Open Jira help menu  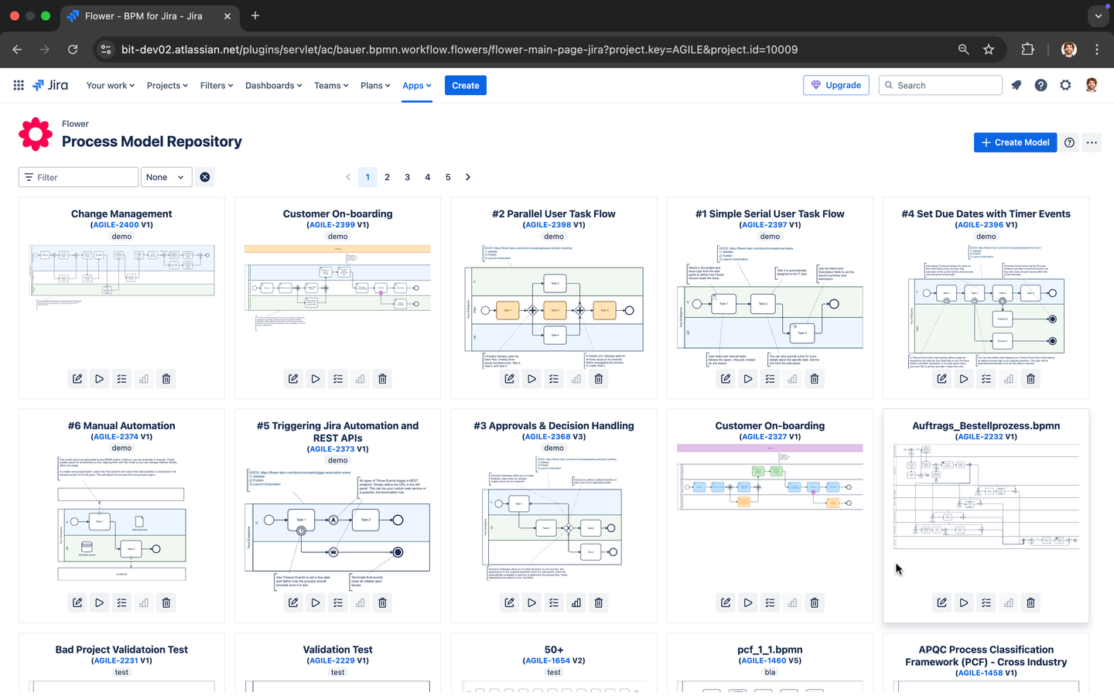[x=1041, y=85]
